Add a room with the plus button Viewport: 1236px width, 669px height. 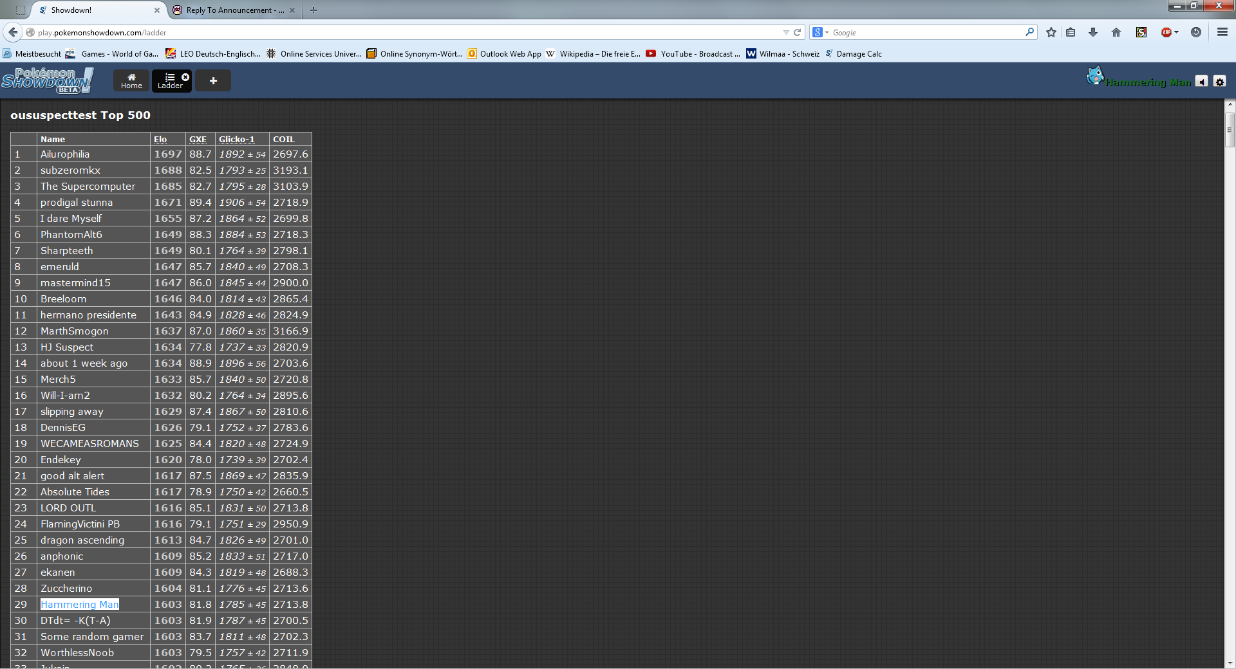click(213, 80)
